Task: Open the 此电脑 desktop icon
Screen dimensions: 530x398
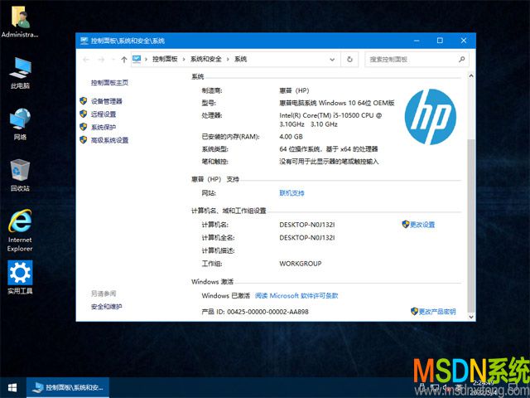Action: click(20, 73)
